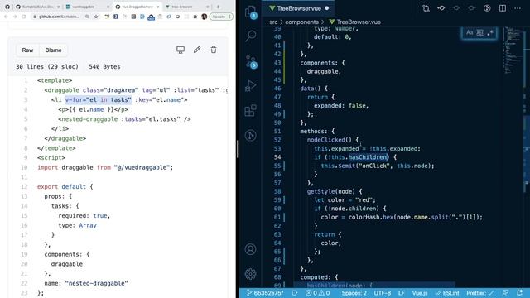Screen dimensions: 530x298
Task: Select the TreeBrowser.vue editor tab
Action: coord(299,8)
